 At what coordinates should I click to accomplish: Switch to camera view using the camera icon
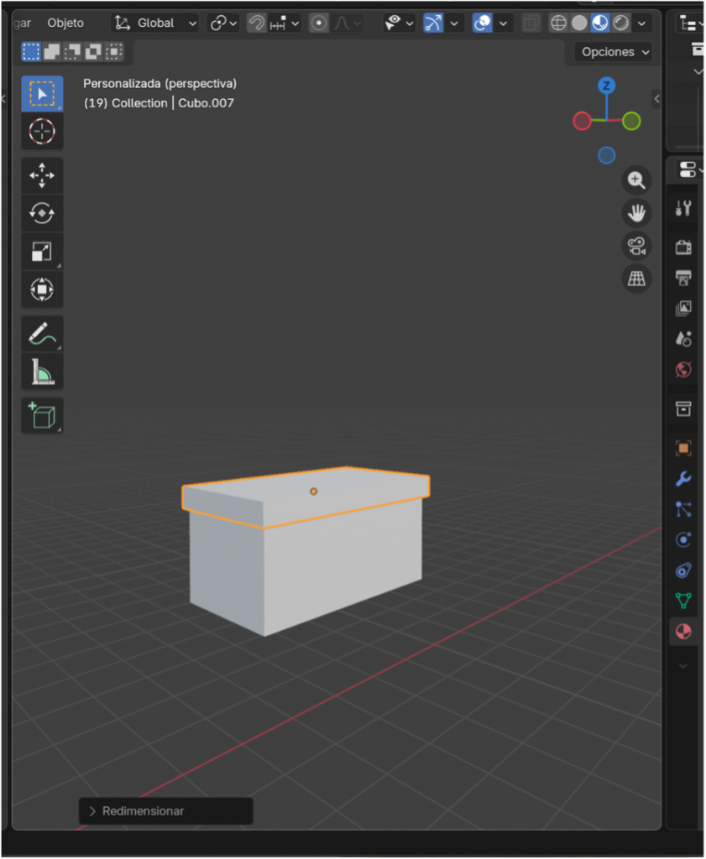(636, 246)
